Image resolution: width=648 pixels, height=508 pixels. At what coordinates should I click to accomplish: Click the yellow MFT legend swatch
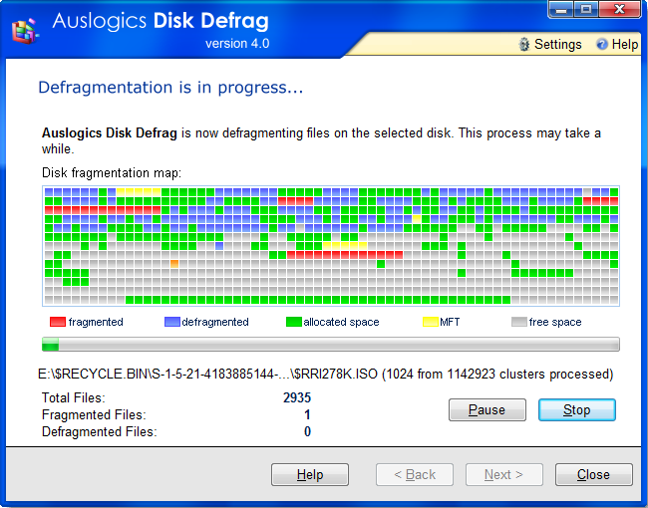click(x=431, y=322)
